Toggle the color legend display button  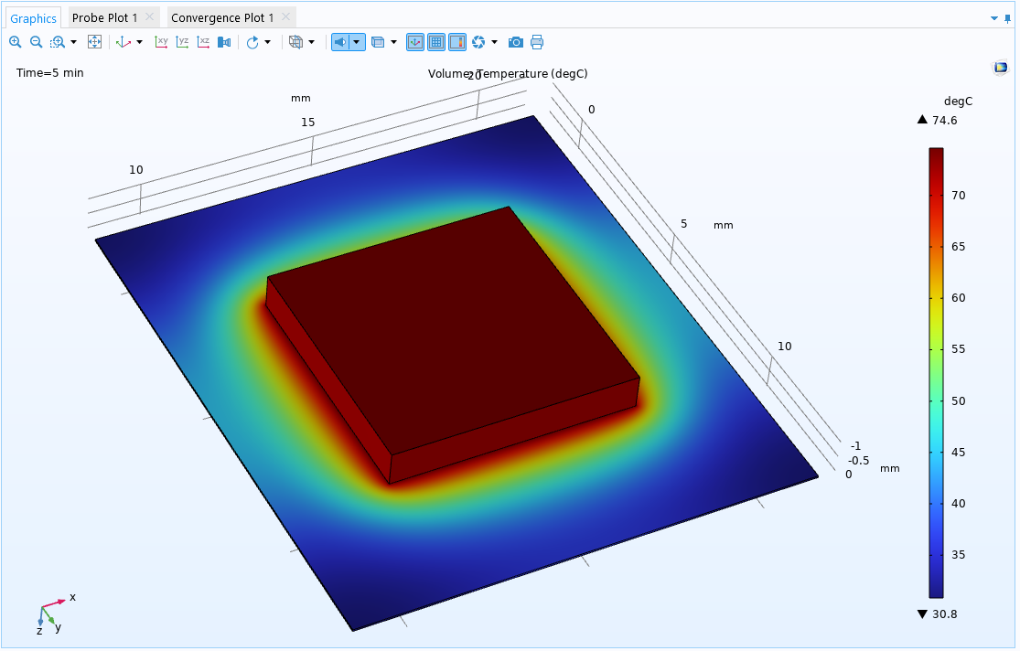click(457, 42)
